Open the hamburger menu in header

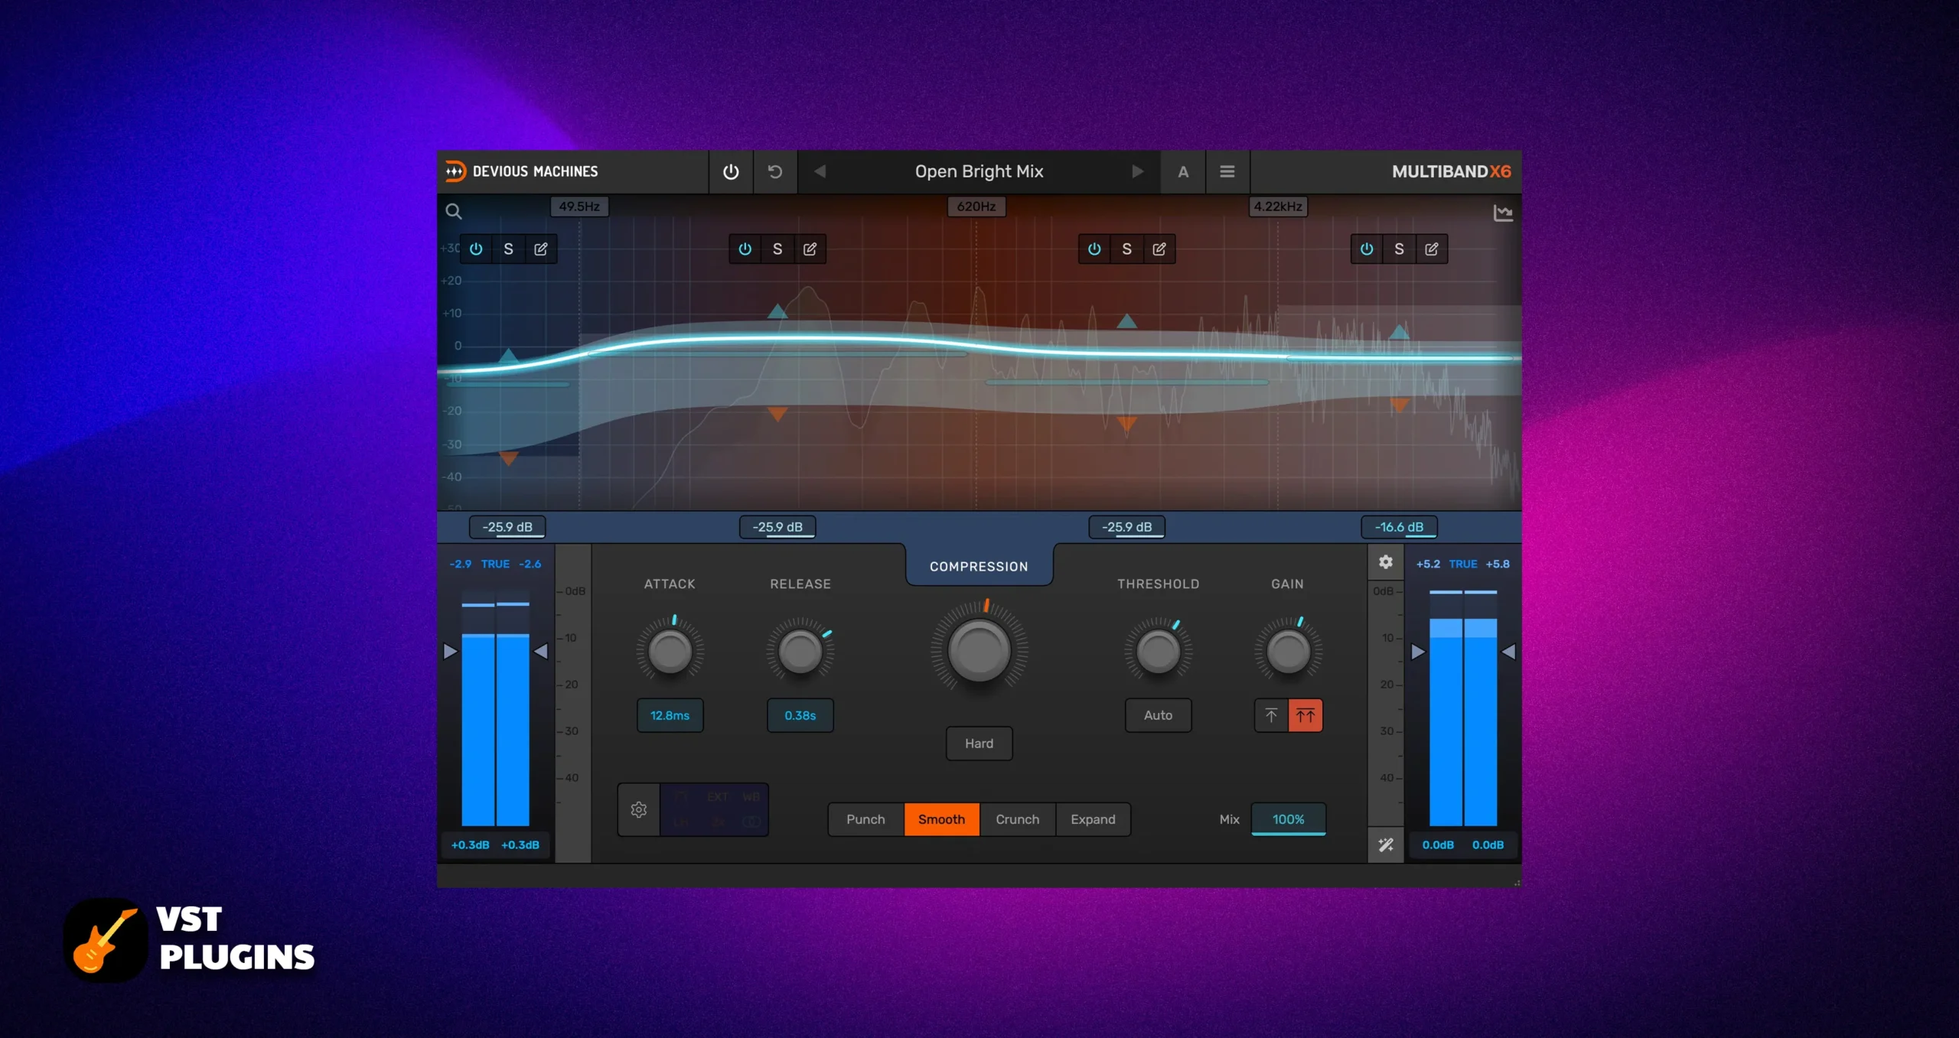(1227, 172)
